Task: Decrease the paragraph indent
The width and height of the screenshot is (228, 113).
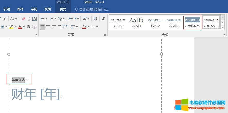Action: tap(70, 19)
